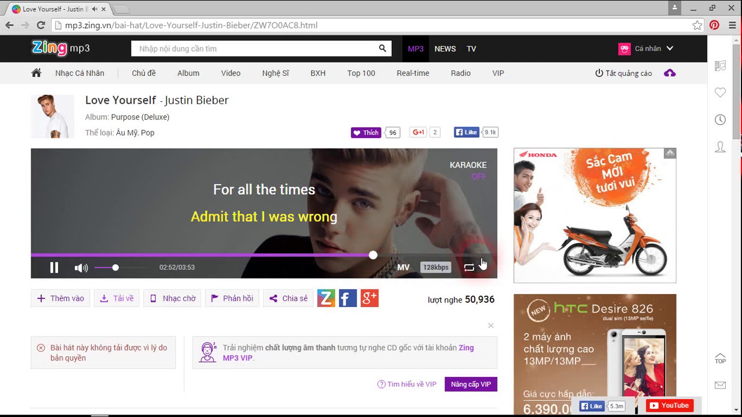Open Chủ đề menu
The width and height of the screenshot is (742, 417).
144,73
